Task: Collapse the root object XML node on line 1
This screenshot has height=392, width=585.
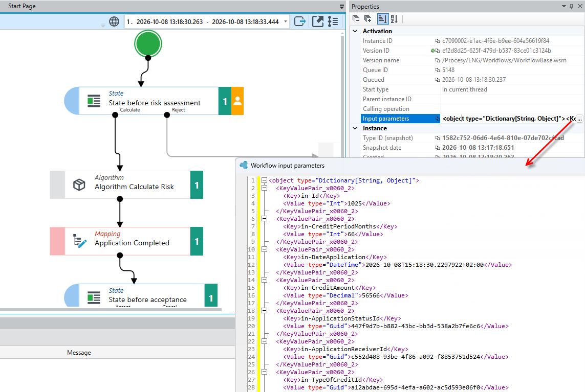Action: (x=264, y=180)
